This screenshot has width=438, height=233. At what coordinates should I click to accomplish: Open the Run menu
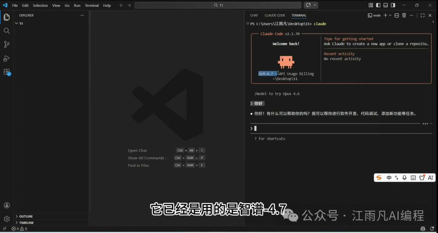click(77, 5)
